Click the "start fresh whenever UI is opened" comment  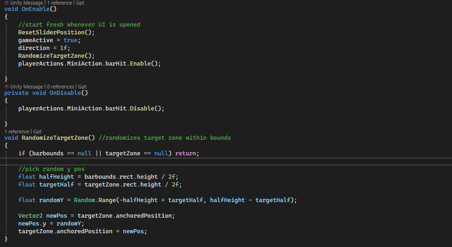pos(79,25)
